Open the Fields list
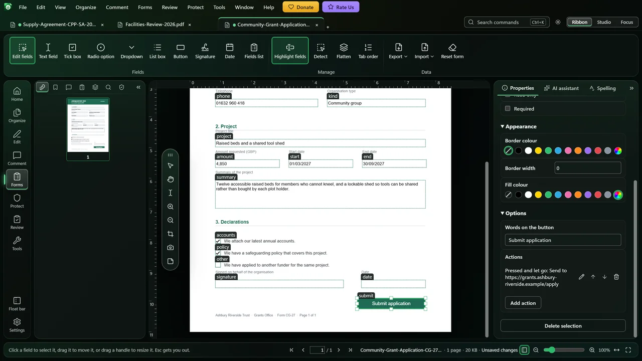 [254, 51]
